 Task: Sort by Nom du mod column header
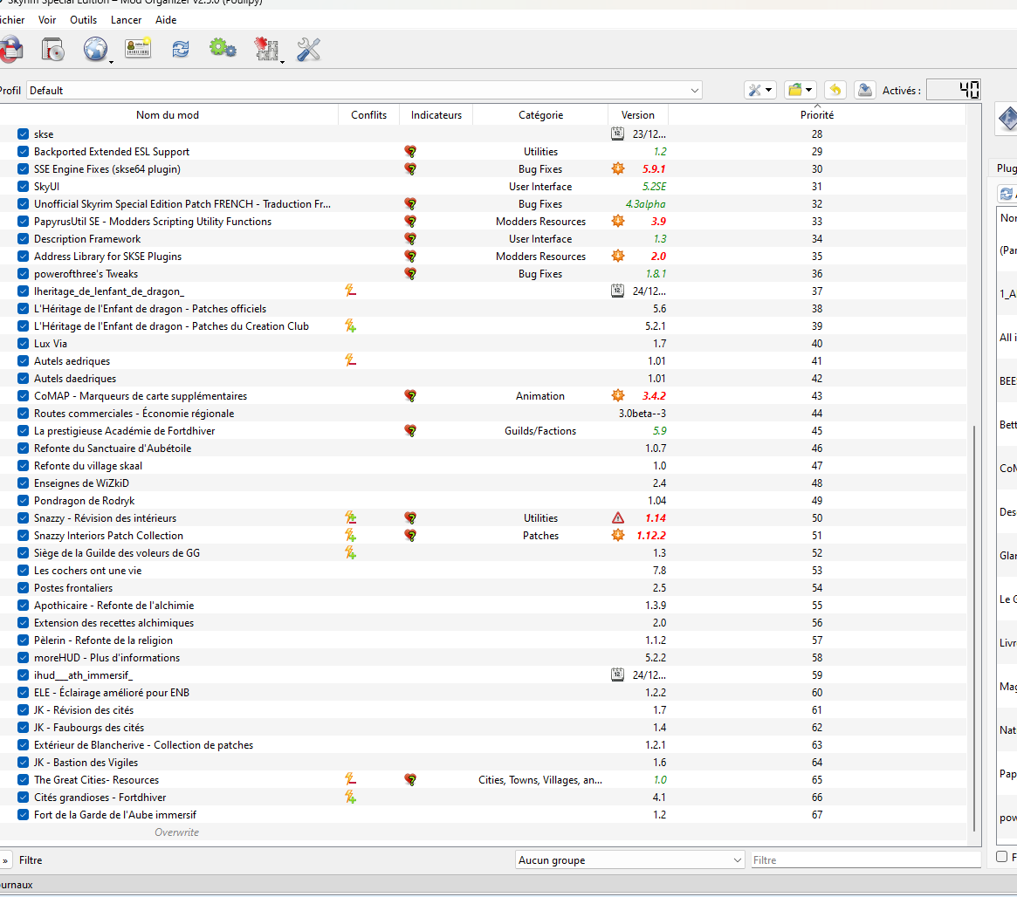pos(168,114)
